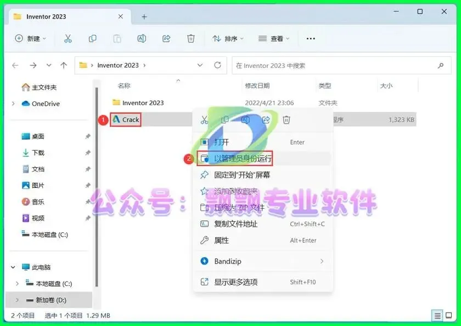Image resolution: width=461 pixels, height=326 pixels.
Task: Expand the address bar history dropdown
Action: 200,65
